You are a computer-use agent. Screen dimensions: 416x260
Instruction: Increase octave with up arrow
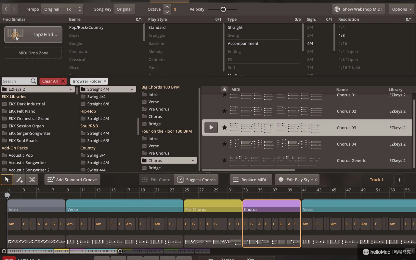click(x=167, y=6)
